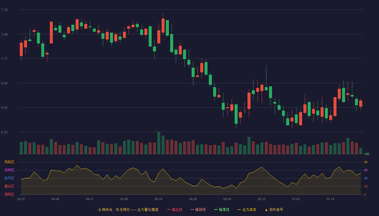Click the yellow dashed 主力成本 legend marker
The image size is (379, 216).
239,210
